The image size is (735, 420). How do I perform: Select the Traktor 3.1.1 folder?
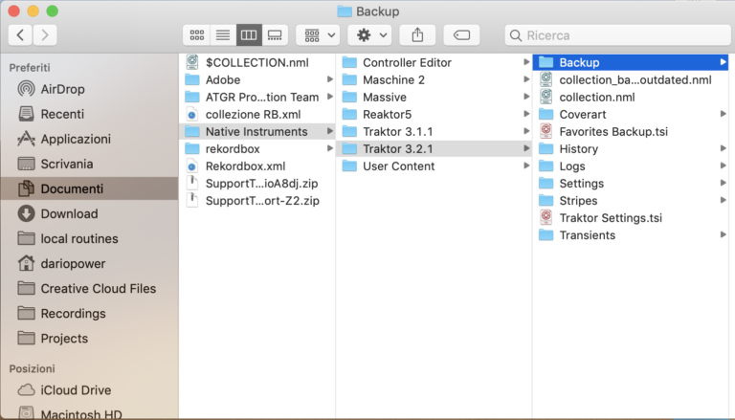434,132
